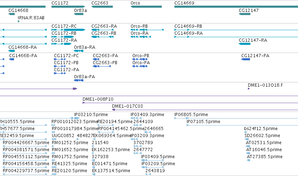Screen dimensions: 298x176
Task: Select EST RM01252.5prime
Action: coord(70,143)
